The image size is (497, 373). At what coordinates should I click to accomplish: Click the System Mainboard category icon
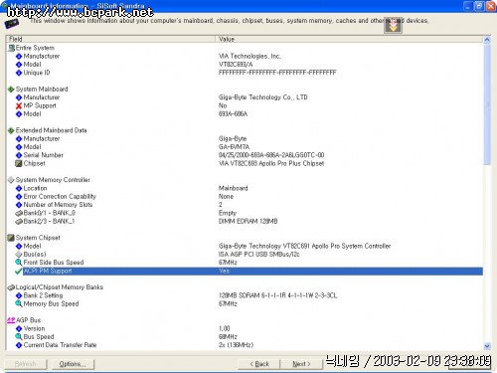[11, 90]
